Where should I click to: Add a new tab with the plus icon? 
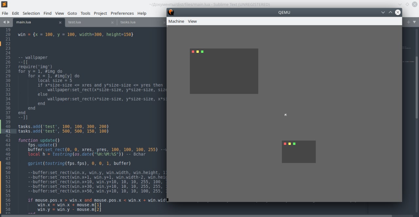click(409, 22)
